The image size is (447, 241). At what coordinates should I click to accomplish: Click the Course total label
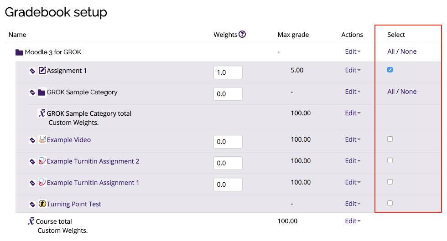click(54, 221)
